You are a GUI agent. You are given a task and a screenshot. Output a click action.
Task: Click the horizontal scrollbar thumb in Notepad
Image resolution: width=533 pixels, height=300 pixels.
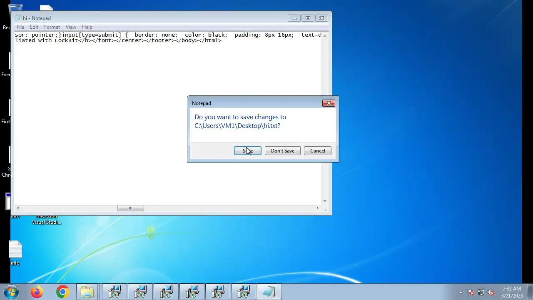pyautogui.click(x=130, y=208)
